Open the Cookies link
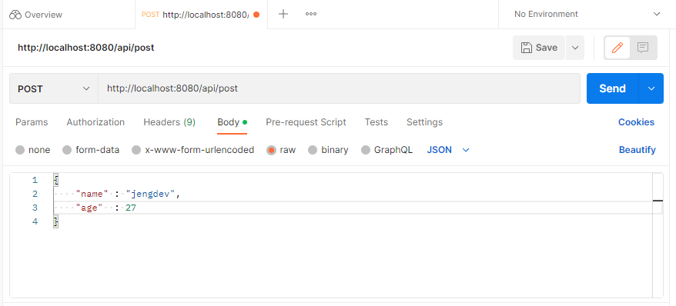676x306 pixels. pyautogui.click(x=636, y=122)
